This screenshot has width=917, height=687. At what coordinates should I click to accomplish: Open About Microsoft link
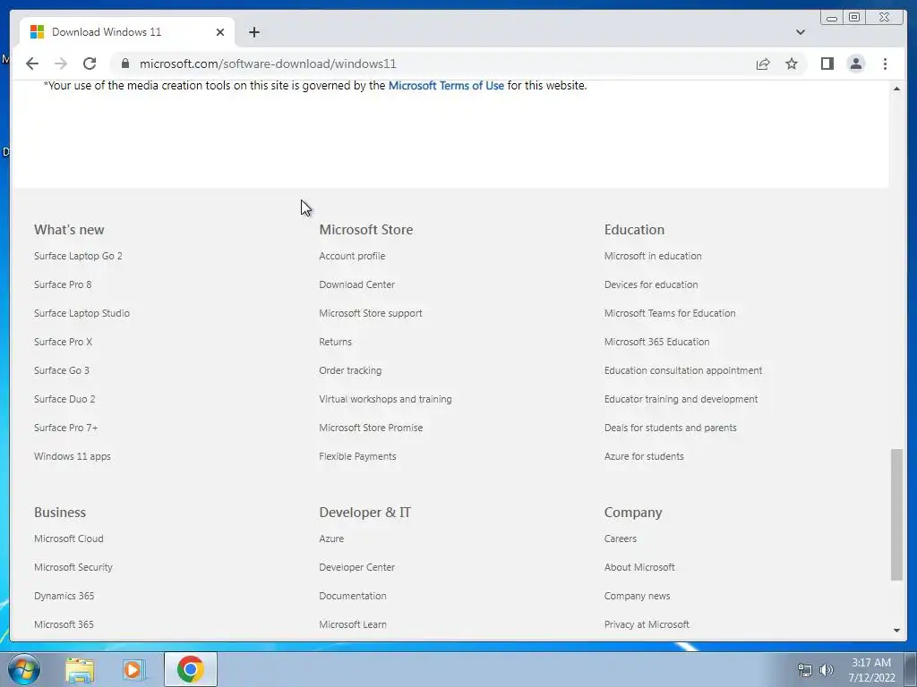coord(639,567)
